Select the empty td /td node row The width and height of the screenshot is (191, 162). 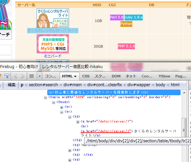[x=83, y=155]
